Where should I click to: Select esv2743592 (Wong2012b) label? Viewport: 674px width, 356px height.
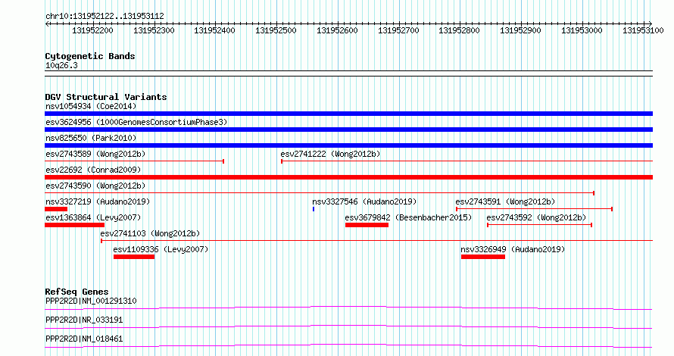pyautogui.click(x=536, y=217)
